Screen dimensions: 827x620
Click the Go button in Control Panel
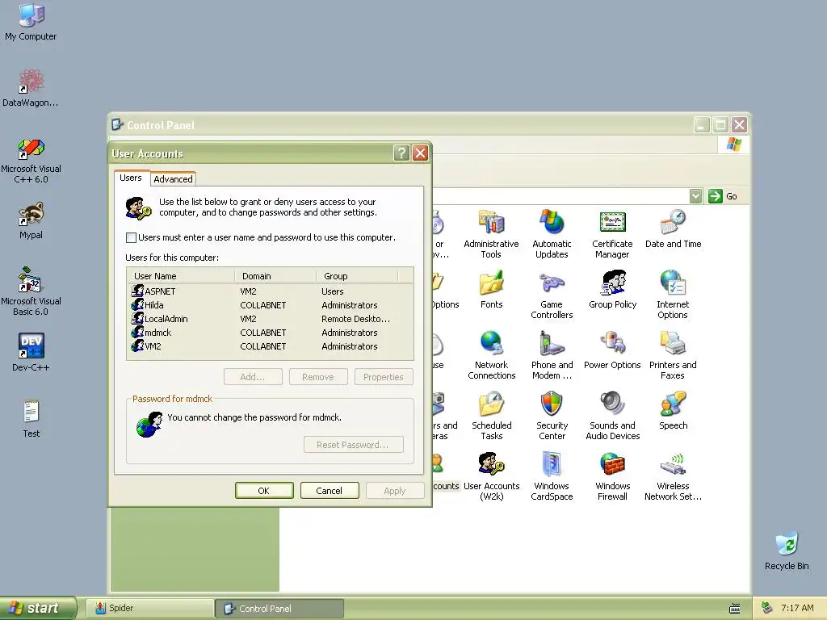(723, 196)
